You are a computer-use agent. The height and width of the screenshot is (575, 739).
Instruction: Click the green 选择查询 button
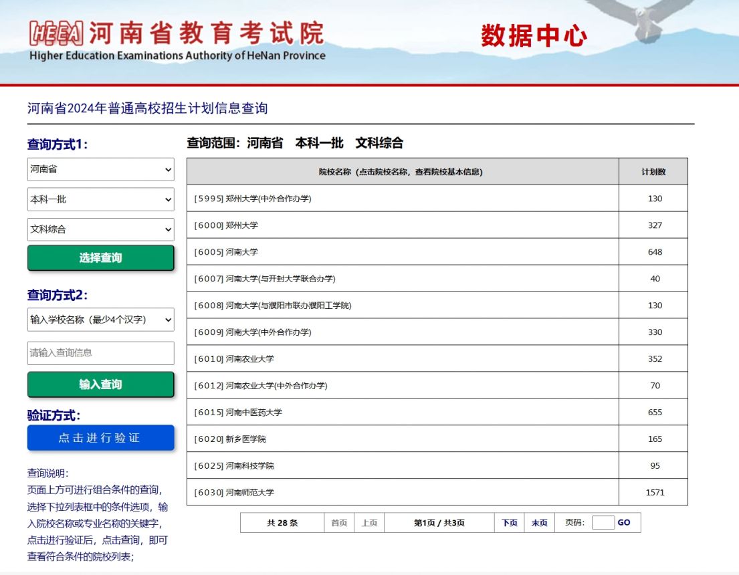click(101, 257)
